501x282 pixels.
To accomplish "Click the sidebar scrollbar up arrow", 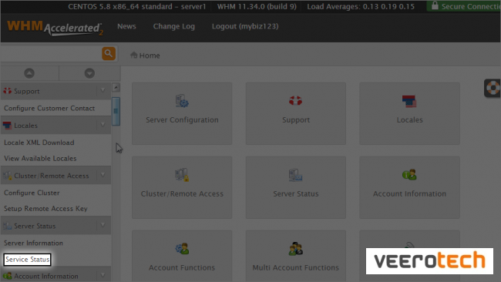I will [116, 88].
